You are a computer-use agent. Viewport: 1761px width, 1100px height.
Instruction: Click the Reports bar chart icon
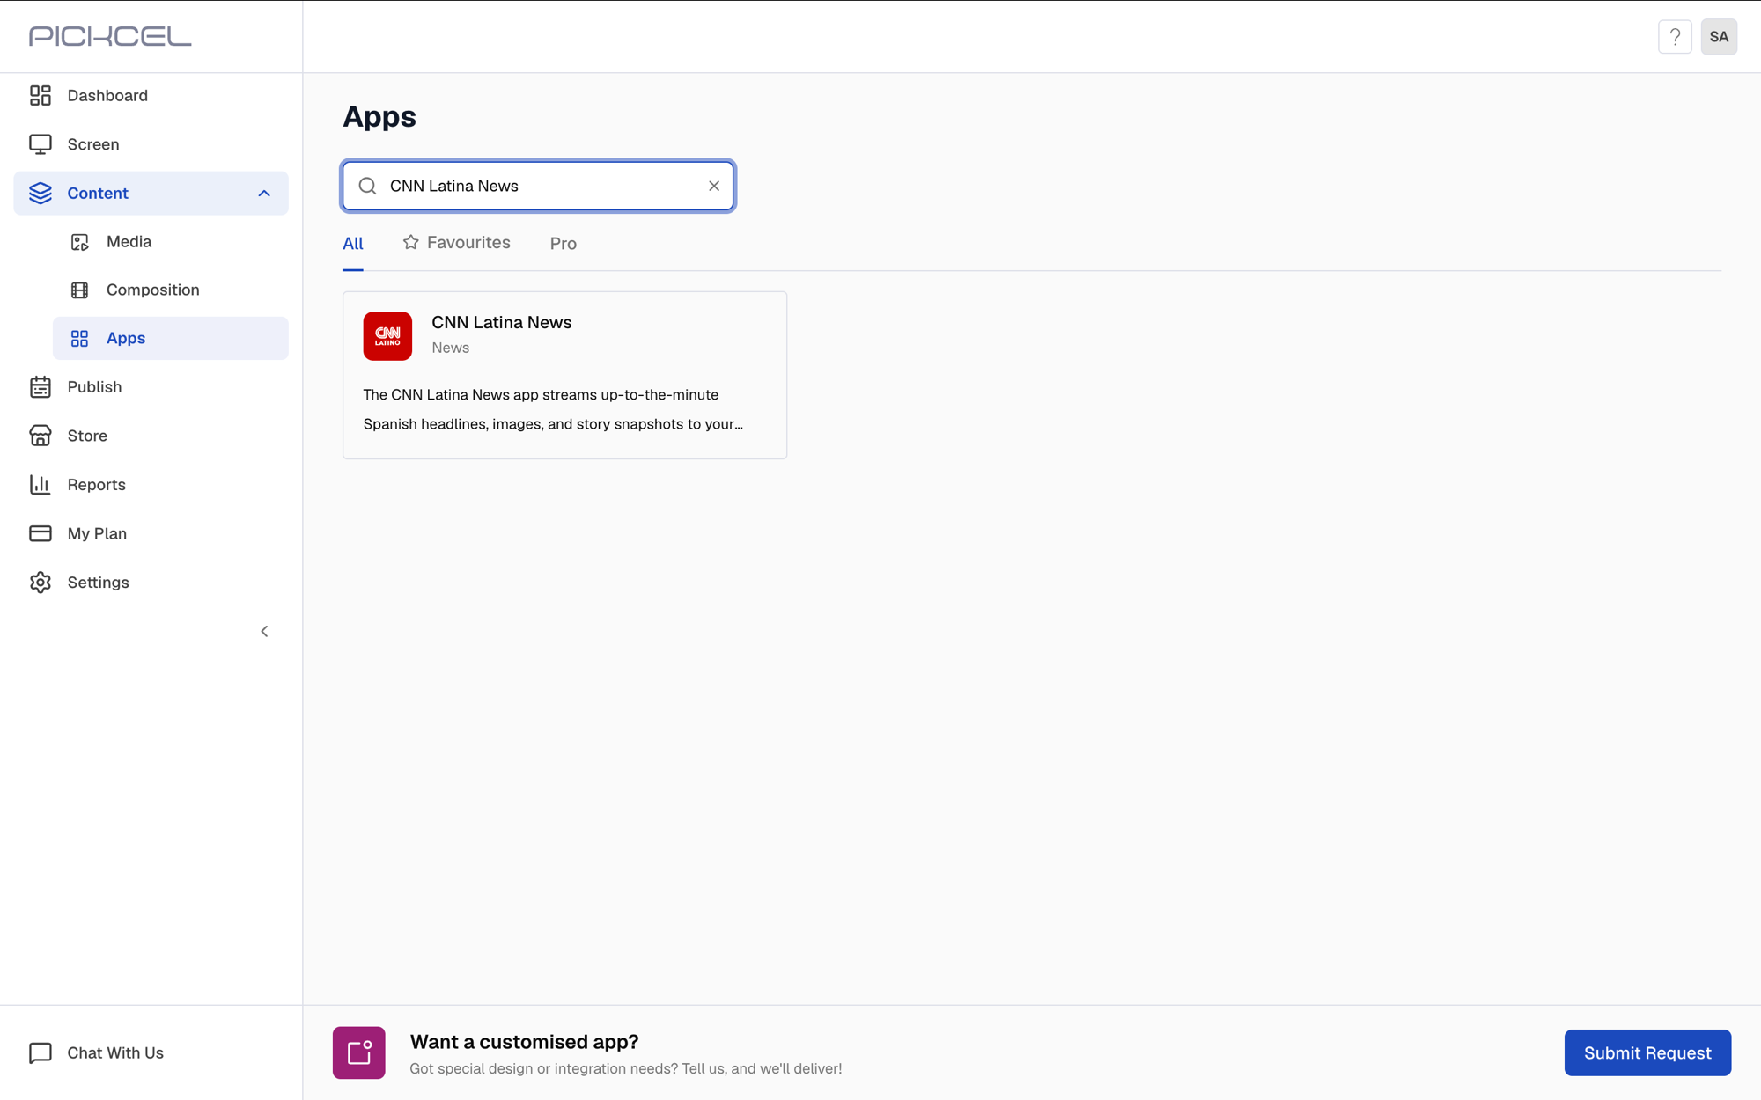pos(41,485)
